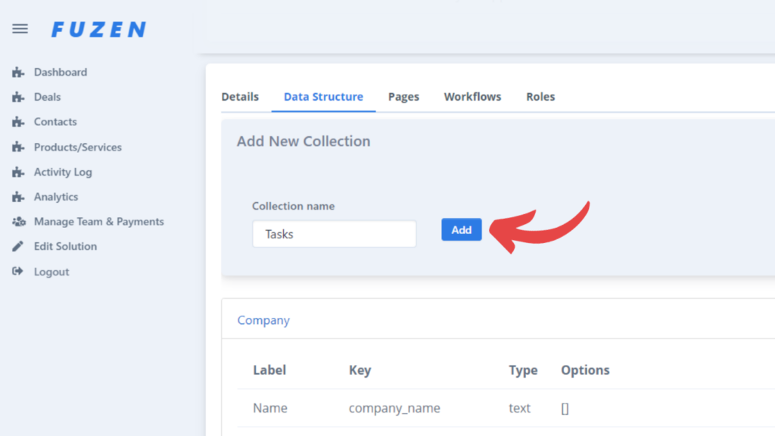This screenshot has width=775, height=436.
Task: Click the empty brackets options cell
Action: click(565, 408)
